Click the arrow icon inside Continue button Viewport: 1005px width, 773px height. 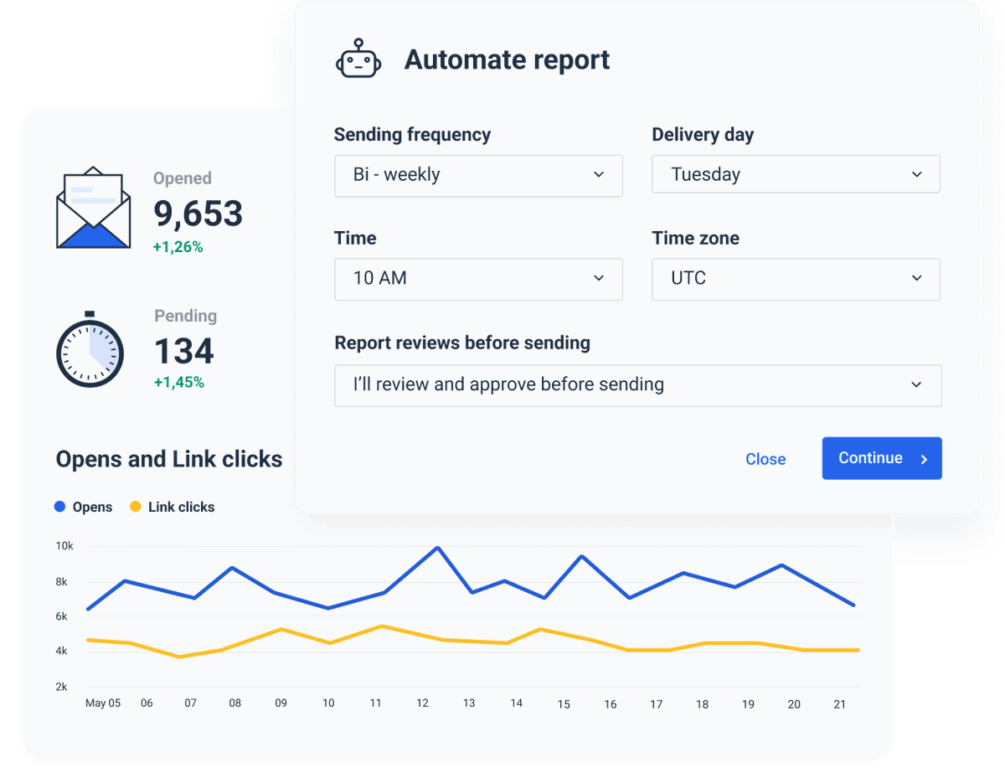(925, 458)
